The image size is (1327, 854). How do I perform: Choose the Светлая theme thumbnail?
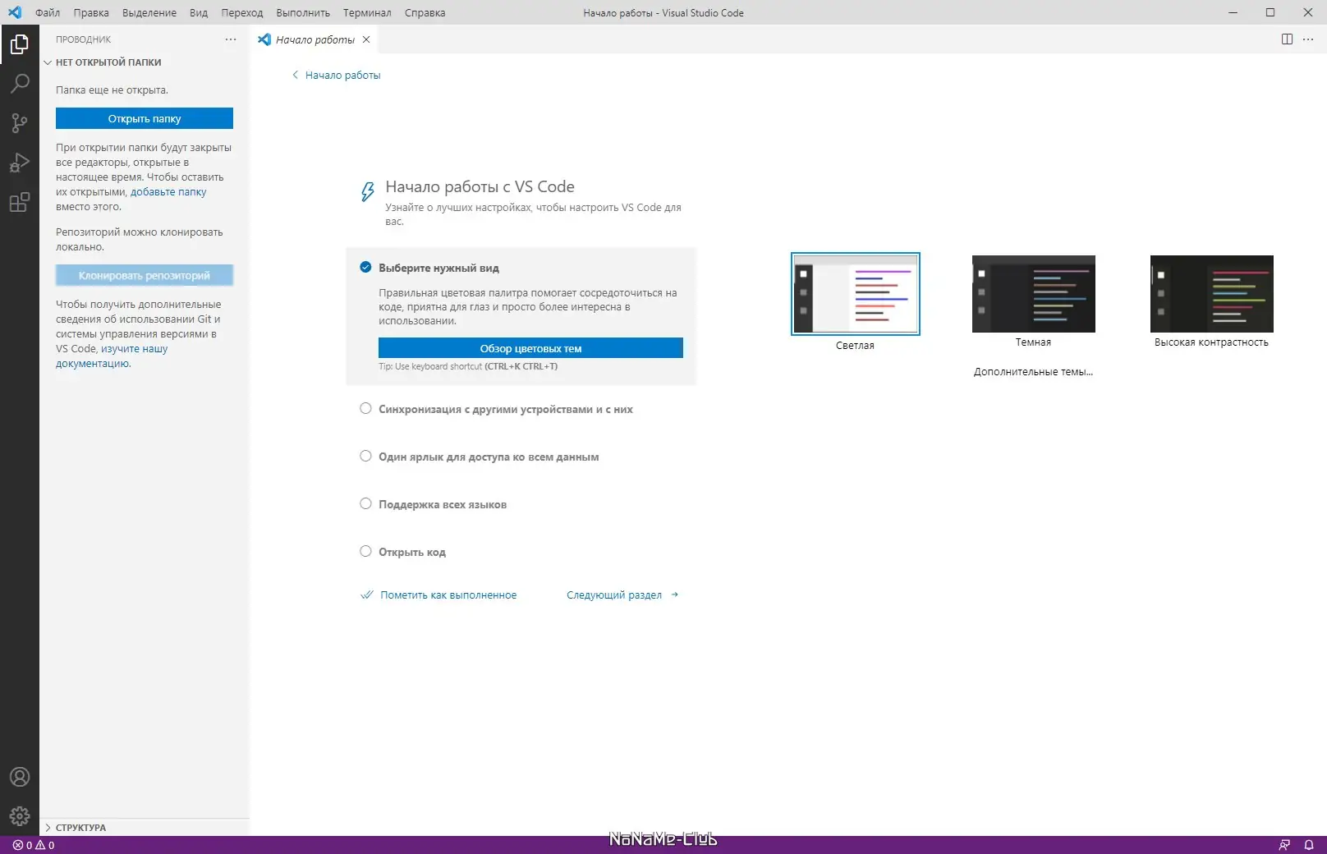coord(855,294)
